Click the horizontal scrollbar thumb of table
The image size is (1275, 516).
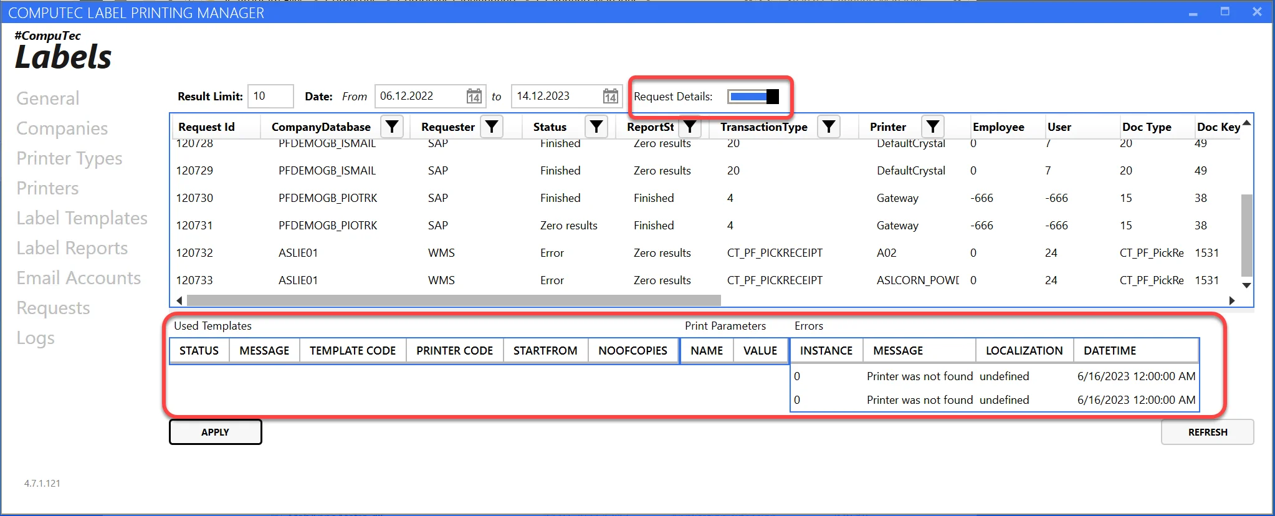pyautogui.click(x=453, y=300)
